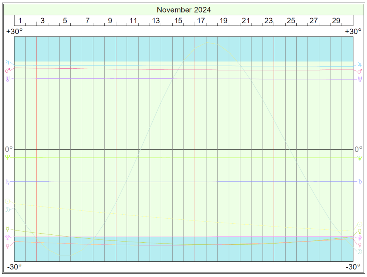The image size is (367, 277).
Task: Select the Pluto symbol on the right edge
Action: coord(360,238)
